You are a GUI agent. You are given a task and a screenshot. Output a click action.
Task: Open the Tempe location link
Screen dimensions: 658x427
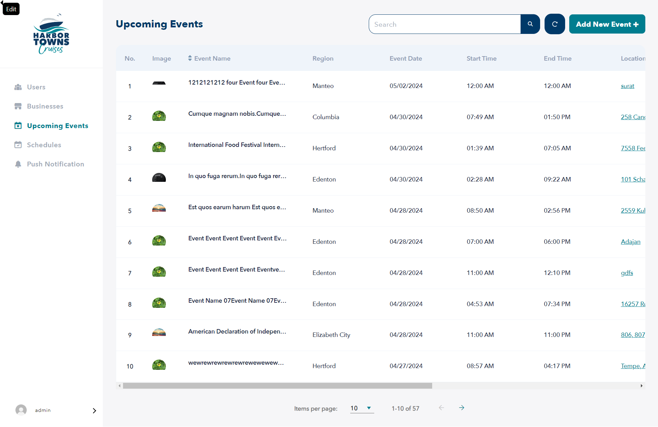coord(633,366)
